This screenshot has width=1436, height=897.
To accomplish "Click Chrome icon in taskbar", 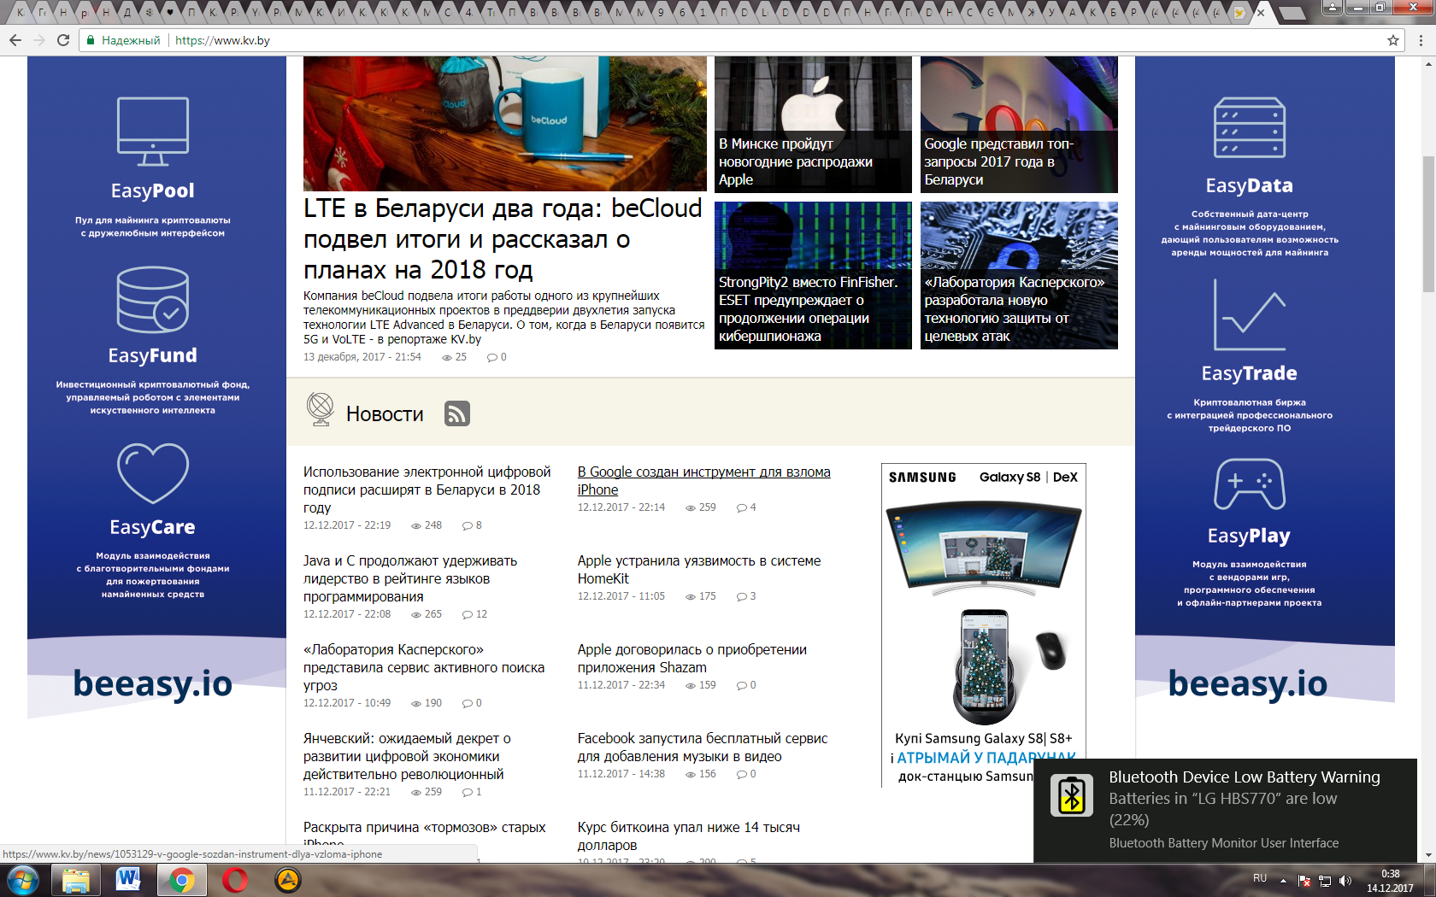I will (181, 880).
